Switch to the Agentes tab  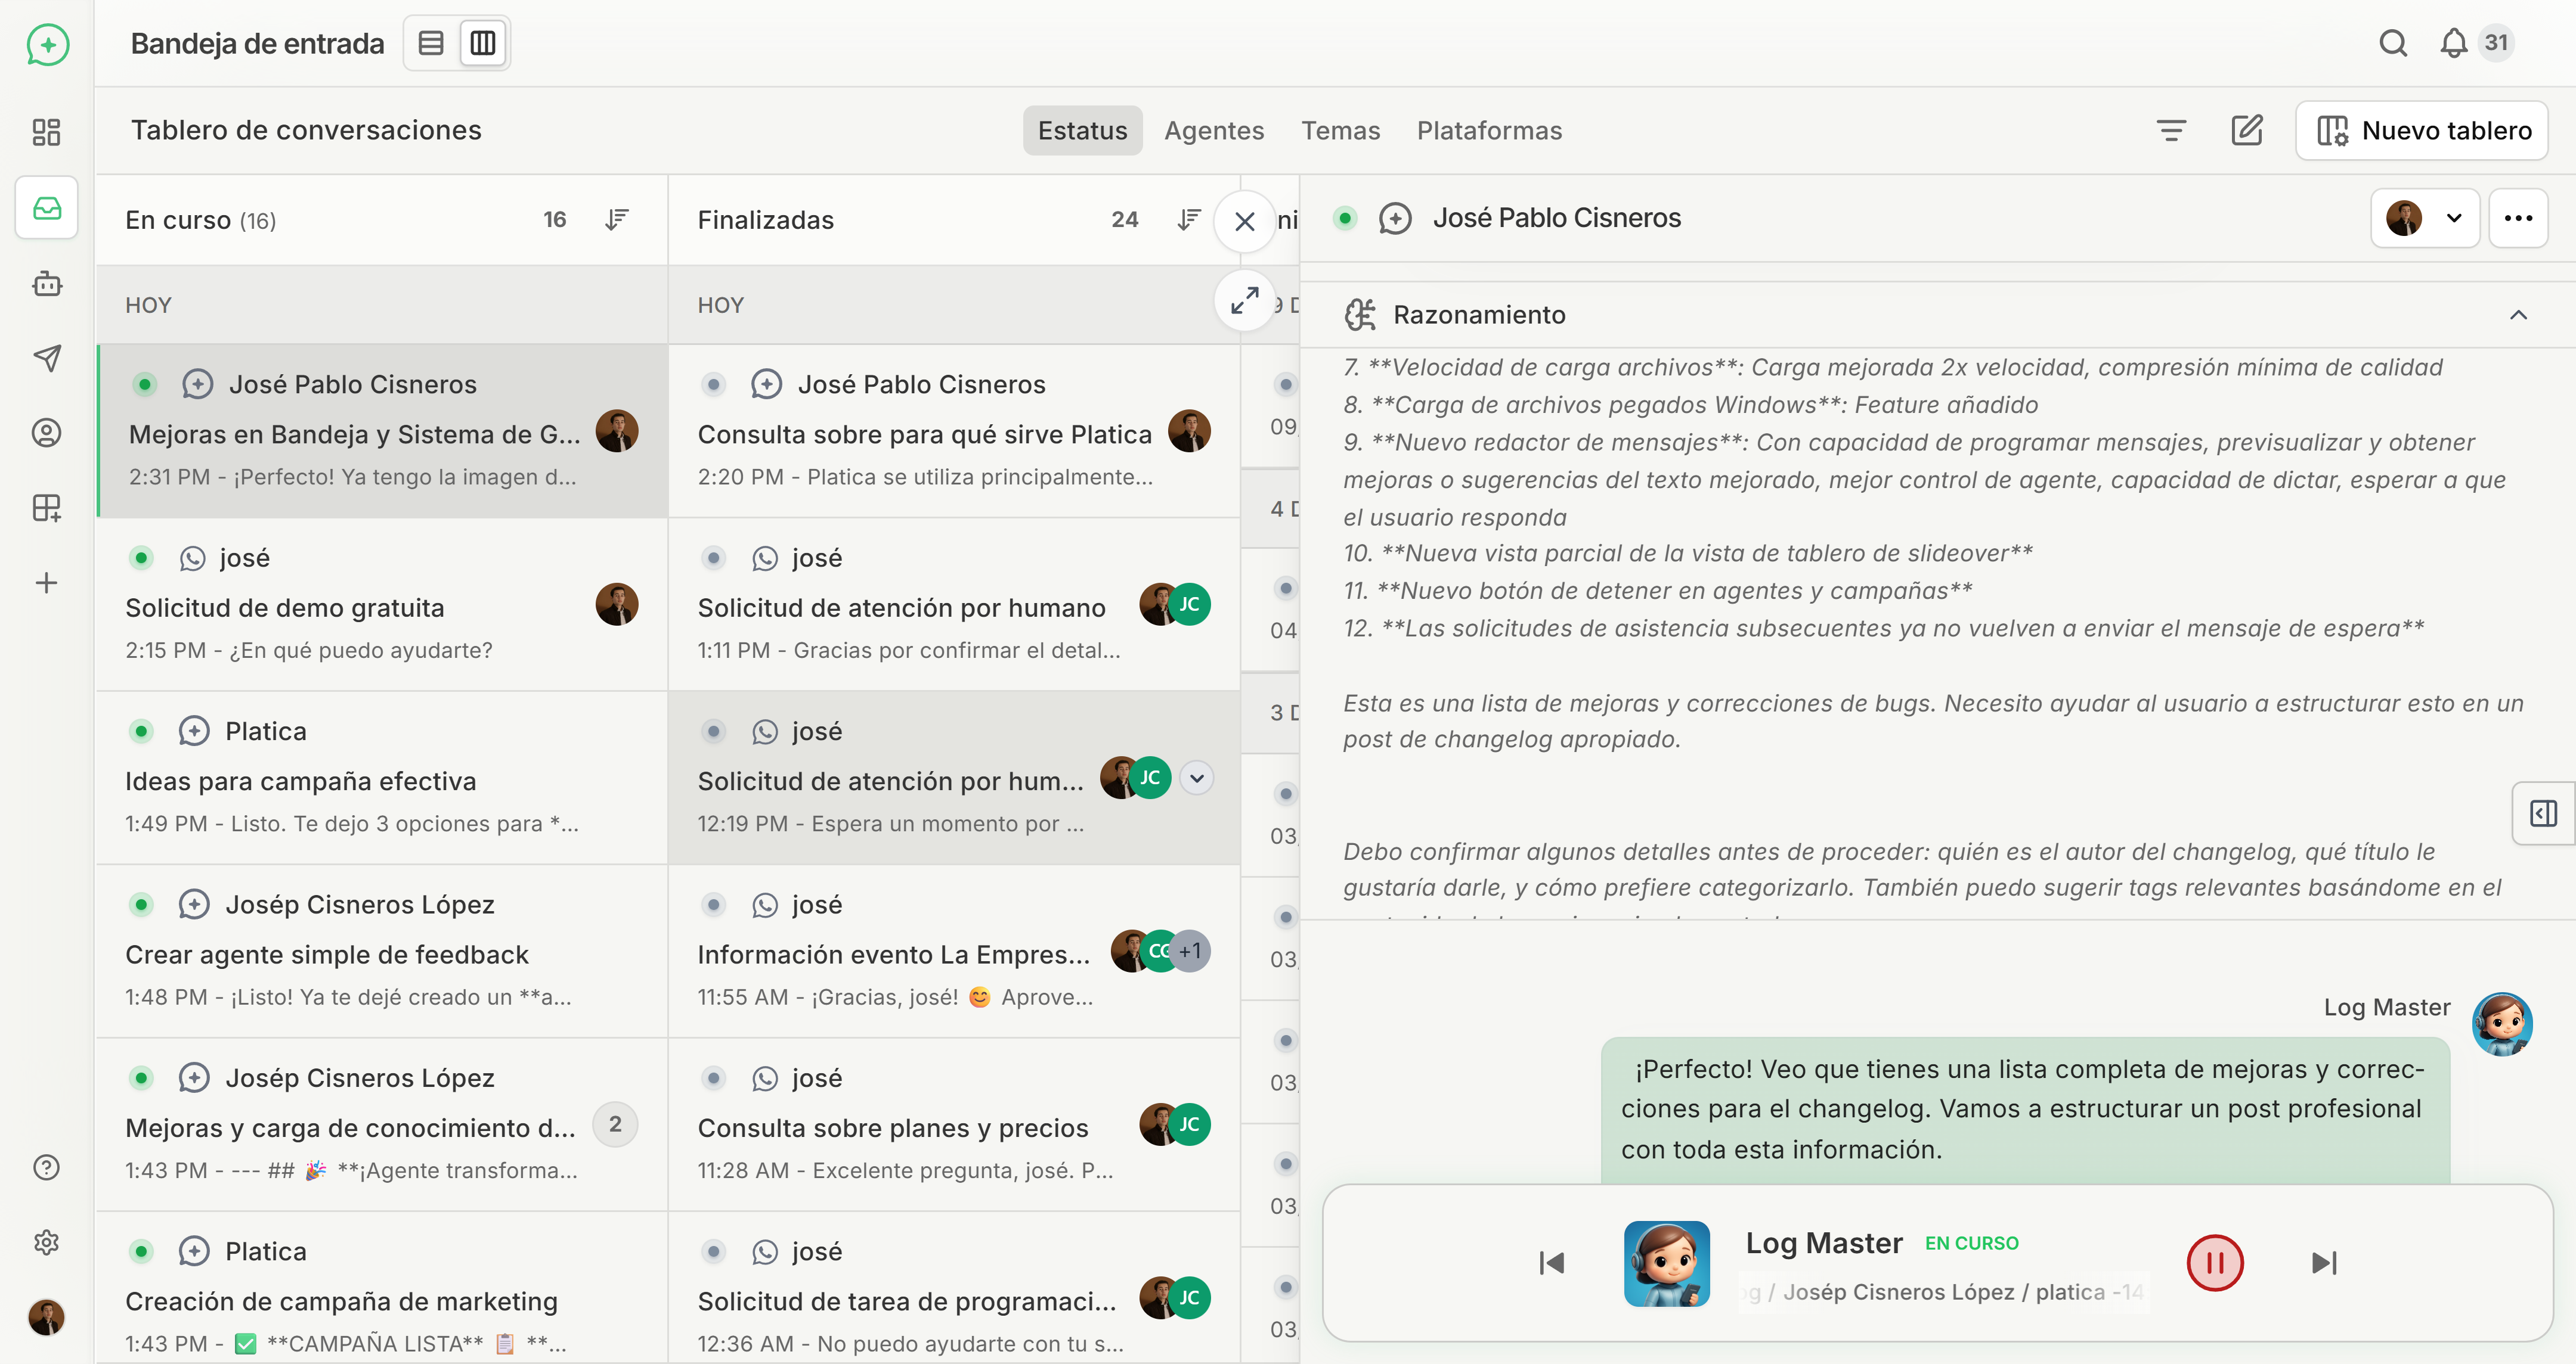[1213, 130]
